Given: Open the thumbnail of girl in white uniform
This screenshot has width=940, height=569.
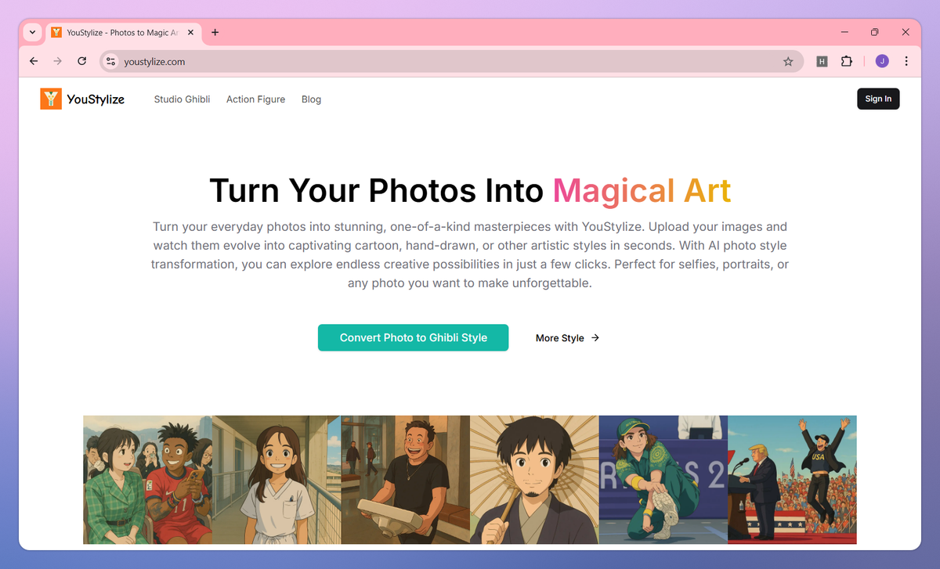Looking at the screenshot, I should click(x=277, y=480).
